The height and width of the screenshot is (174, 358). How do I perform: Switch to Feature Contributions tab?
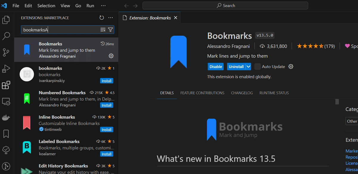point(202,93)
